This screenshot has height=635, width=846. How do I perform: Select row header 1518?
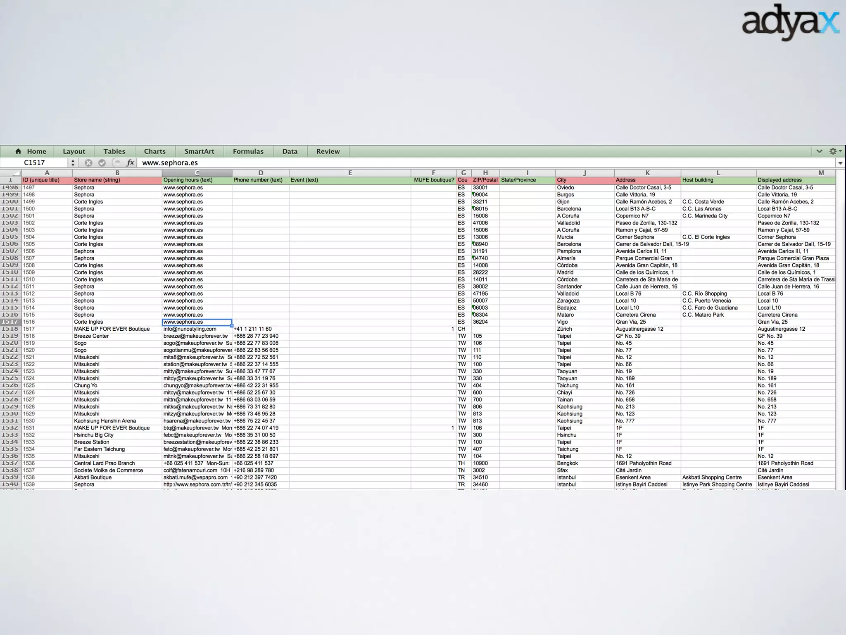point(10,329)
